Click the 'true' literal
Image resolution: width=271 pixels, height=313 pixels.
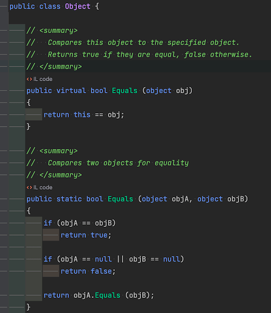coord(99,235)
